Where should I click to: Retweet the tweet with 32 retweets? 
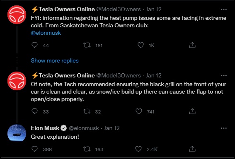coord(87,111)
